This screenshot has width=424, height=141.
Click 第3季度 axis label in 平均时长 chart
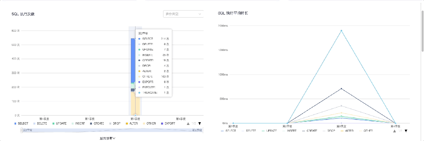341,126
